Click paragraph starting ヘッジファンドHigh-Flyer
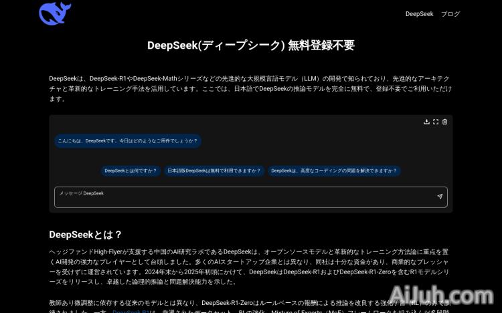Image resolution: width=502 pixels, height=313 pixels. pyautogui.click(x=250, y=267)
